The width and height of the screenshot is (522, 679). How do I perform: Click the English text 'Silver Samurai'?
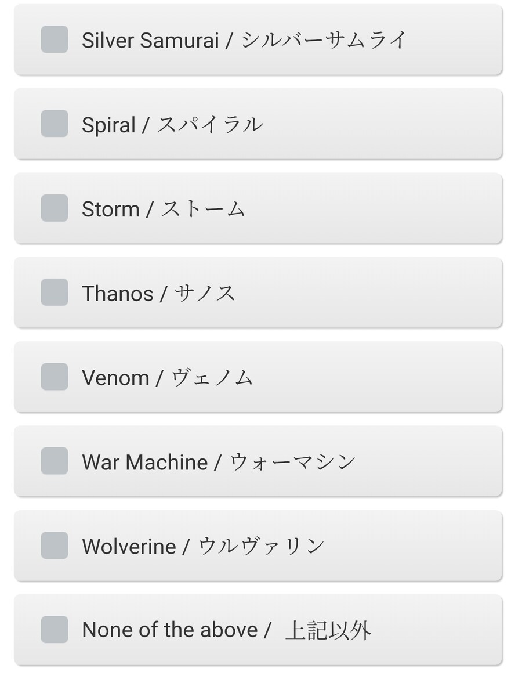(150, 41)
